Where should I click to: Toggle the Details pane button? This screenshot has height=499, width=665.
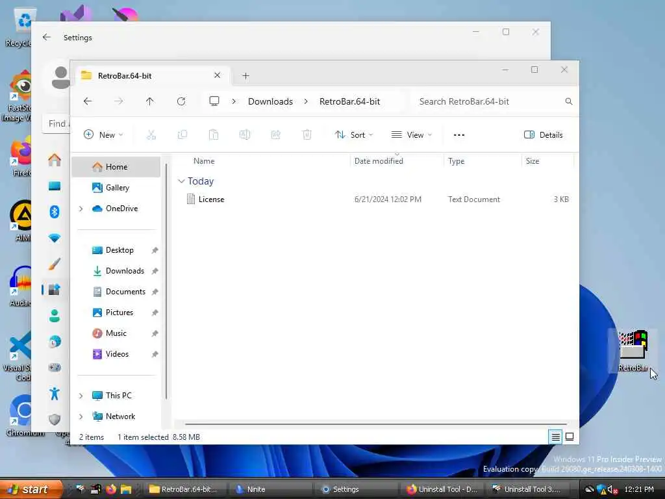pyautogui.click(x=544, y=135)
